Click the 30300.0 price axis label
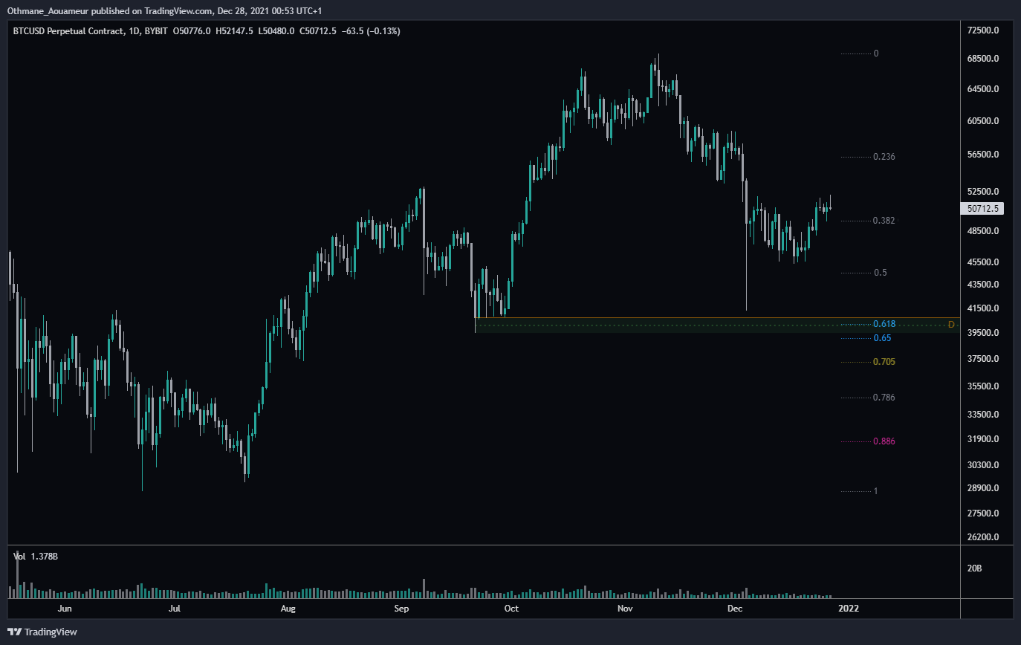Viewport: 1021px width, 645px height. click(x=982, y=465)
